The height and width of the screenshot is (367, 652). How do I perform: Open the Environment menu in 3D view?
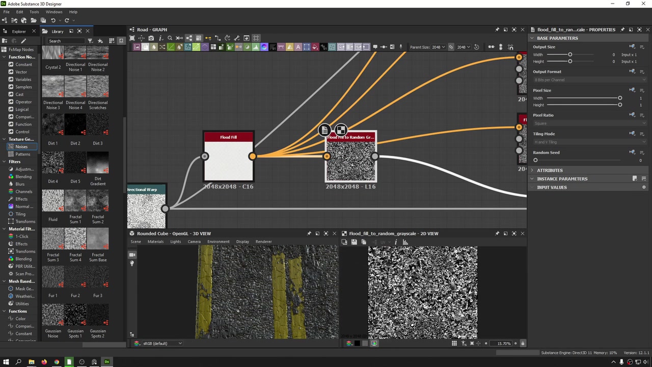tap(218, 242)
